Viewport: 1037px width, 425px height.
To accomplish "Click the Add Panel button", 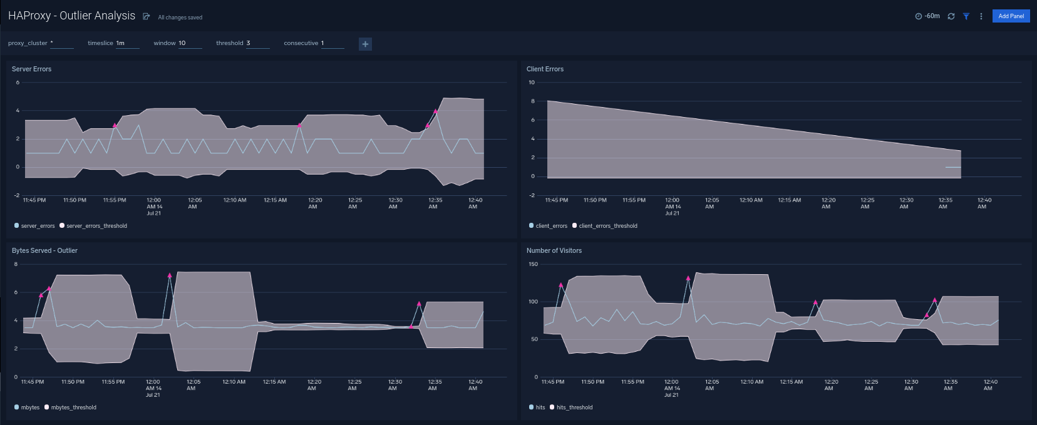I will (x=1011, y=16).
